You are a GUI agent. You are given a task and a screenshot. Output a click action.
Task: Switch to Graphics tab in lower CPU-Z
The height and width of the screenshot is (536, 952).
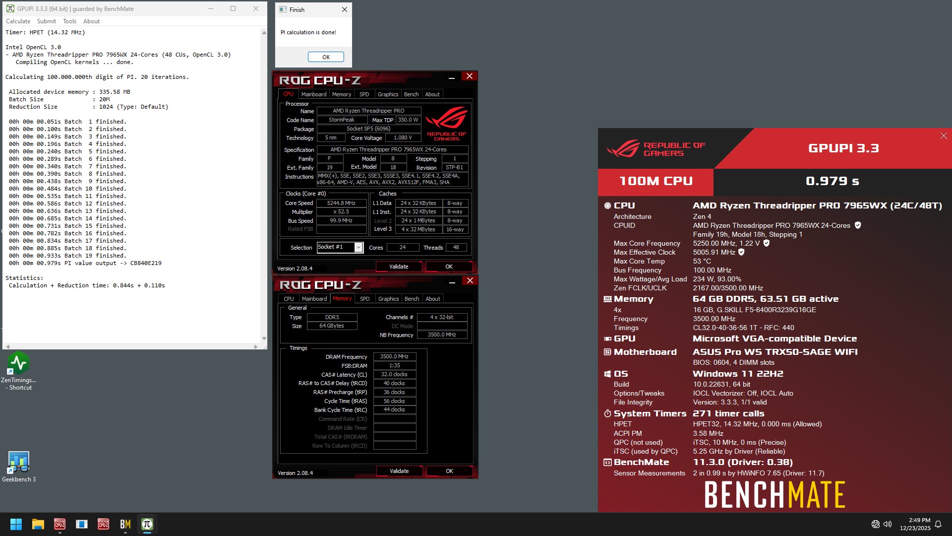point(388,299)
